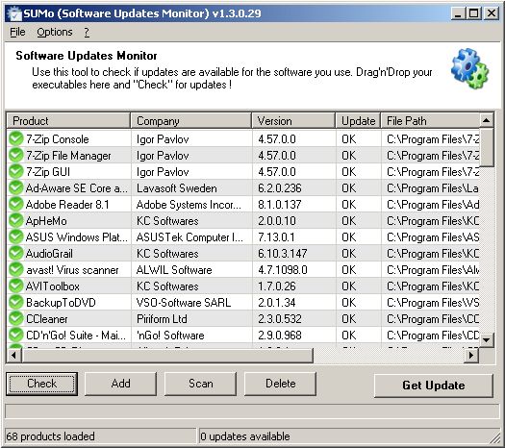Click the icon next to avast! Virus scanner

pyautogui.click(x=15, y=270)
